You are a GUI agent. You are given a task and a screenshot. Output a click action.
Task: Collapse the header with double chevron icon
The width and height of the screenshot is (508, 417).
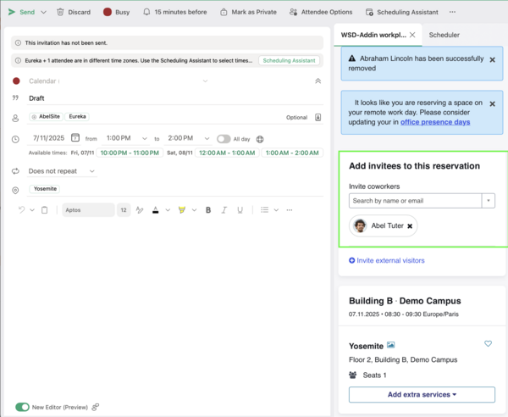coord(317,81)
